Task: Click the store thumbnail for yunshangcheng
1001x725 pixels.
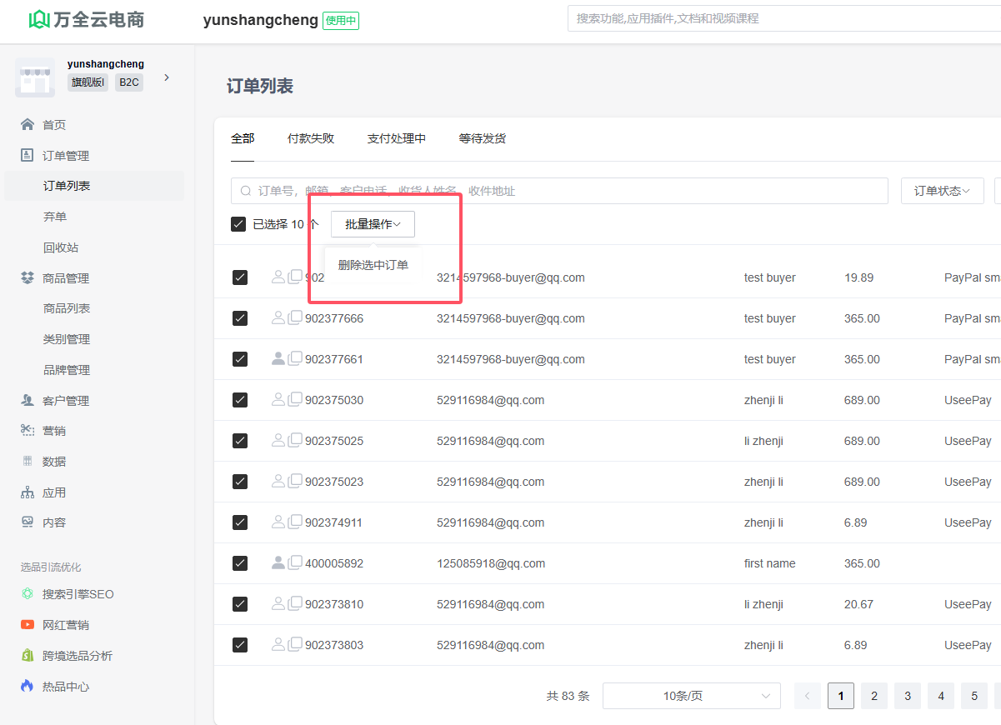Action: tap(35, 78)
